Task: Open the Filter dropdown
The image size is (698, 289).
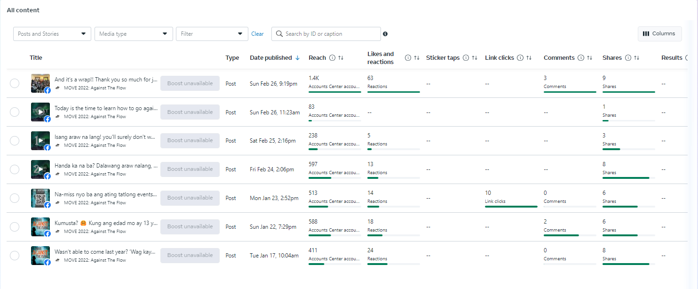Action: click(212, 34)
